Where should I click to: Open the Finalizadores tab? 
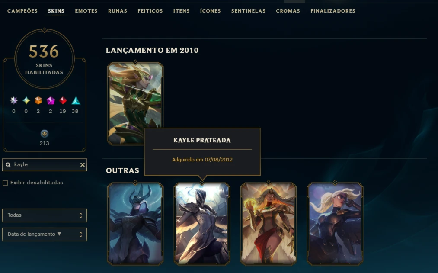(333, 11)
